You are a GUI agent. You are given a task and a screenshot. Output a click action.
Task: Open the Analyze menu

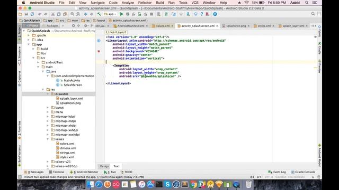tap(128, 3)
